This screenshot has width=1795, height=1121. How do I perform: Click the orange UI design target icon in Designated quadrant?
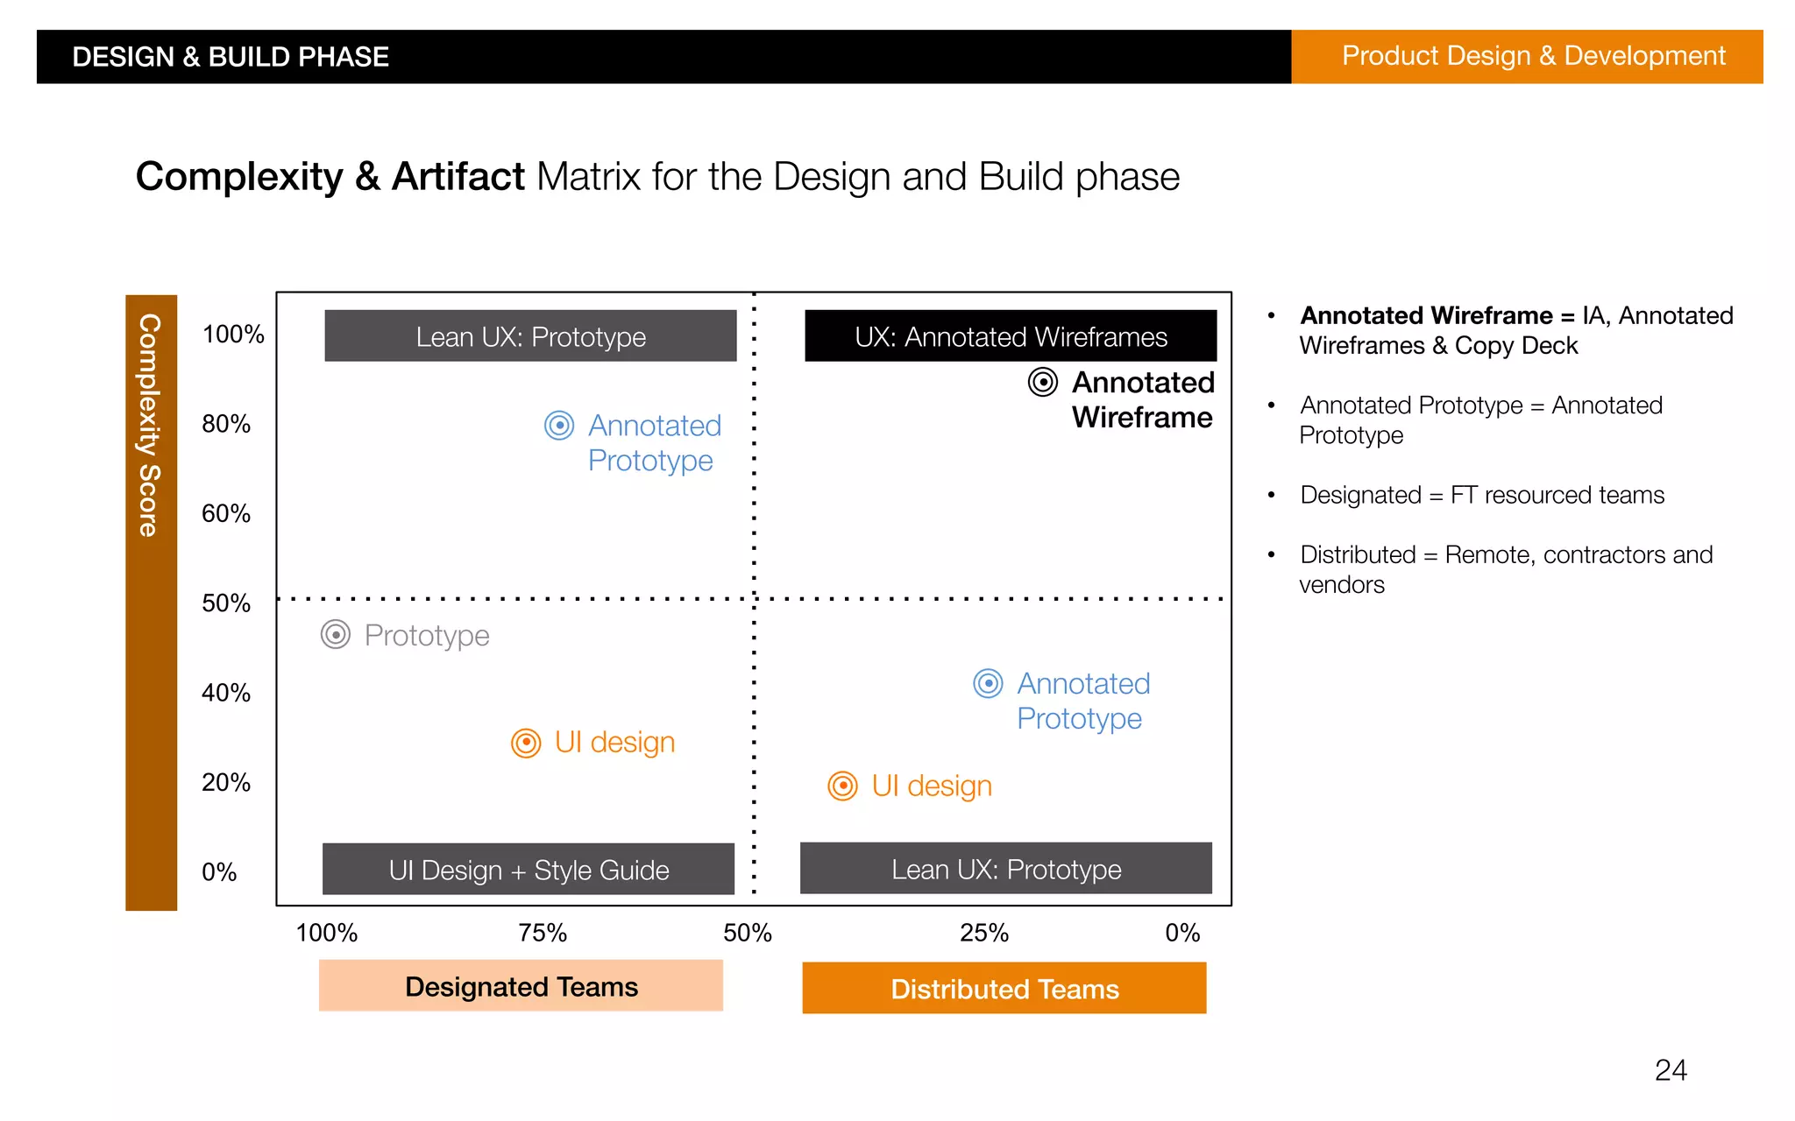point(526,744)
